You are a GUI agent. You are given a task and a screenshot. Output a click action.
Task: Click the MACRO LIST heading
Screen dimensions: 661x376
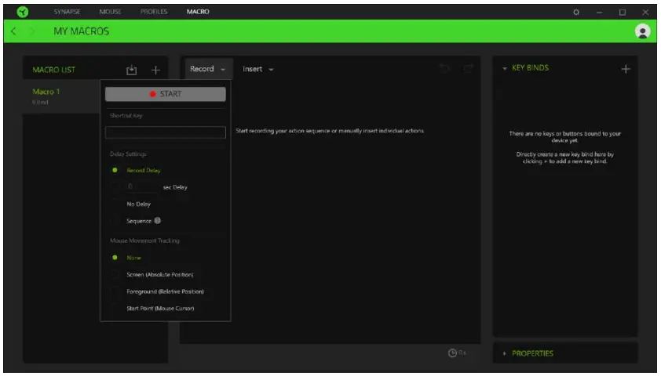click(54, 70)
